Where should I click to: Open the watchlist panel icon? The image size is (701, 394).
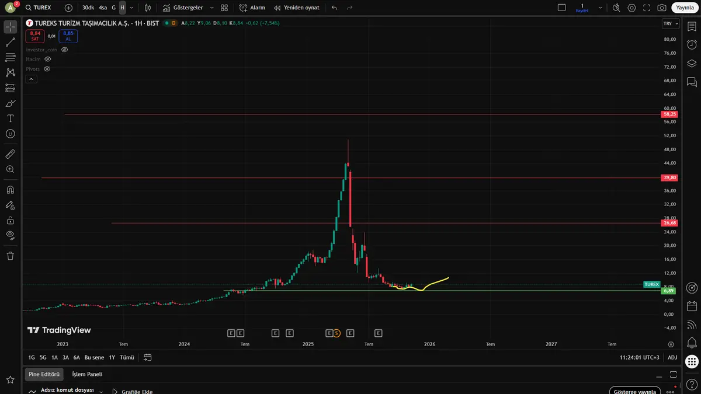[x=692, y=27]
